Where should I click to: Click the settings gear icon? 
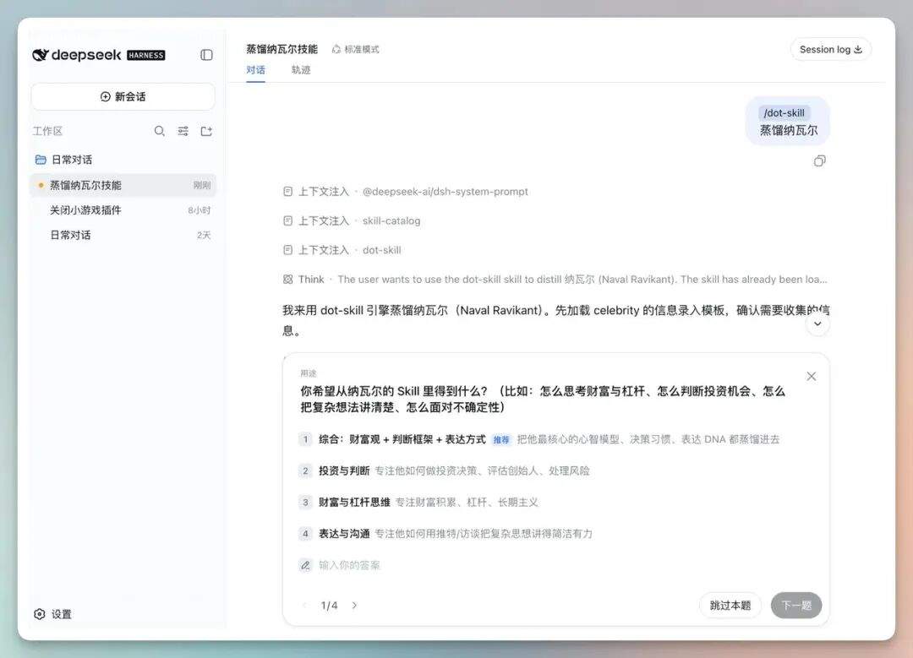click(x=40, y=614)
